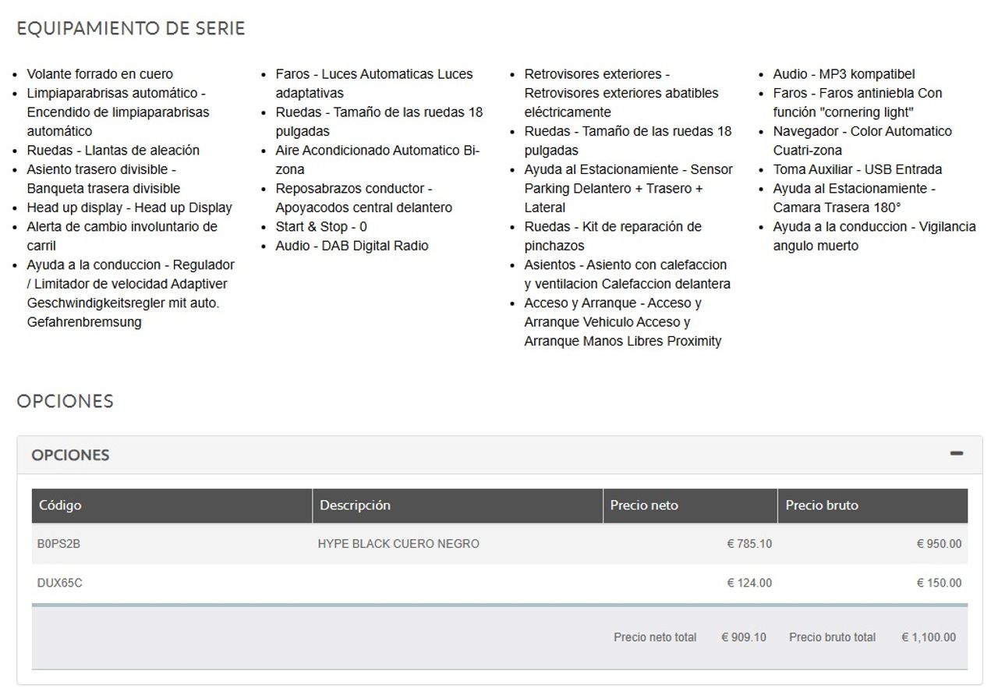
Task: Click the € 150.00 gross price cell
Action: [939, 583]
